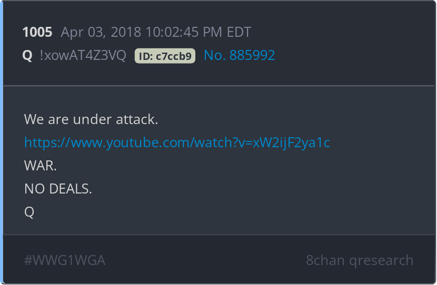Click the bold post number 1005
Viewport: 437px width, 285px height.
tap(37, 32)
